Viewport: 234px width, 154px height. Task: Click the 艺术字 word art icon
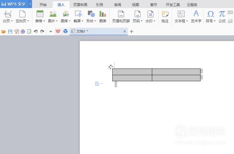196,14
